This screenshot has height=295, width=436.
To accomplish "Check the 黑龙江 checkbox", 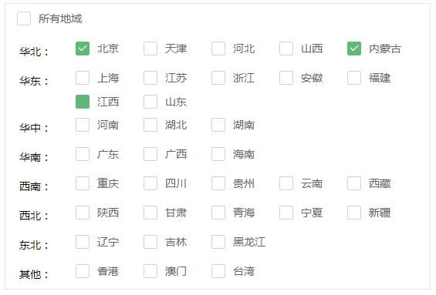I will click(x=218, y=242).
